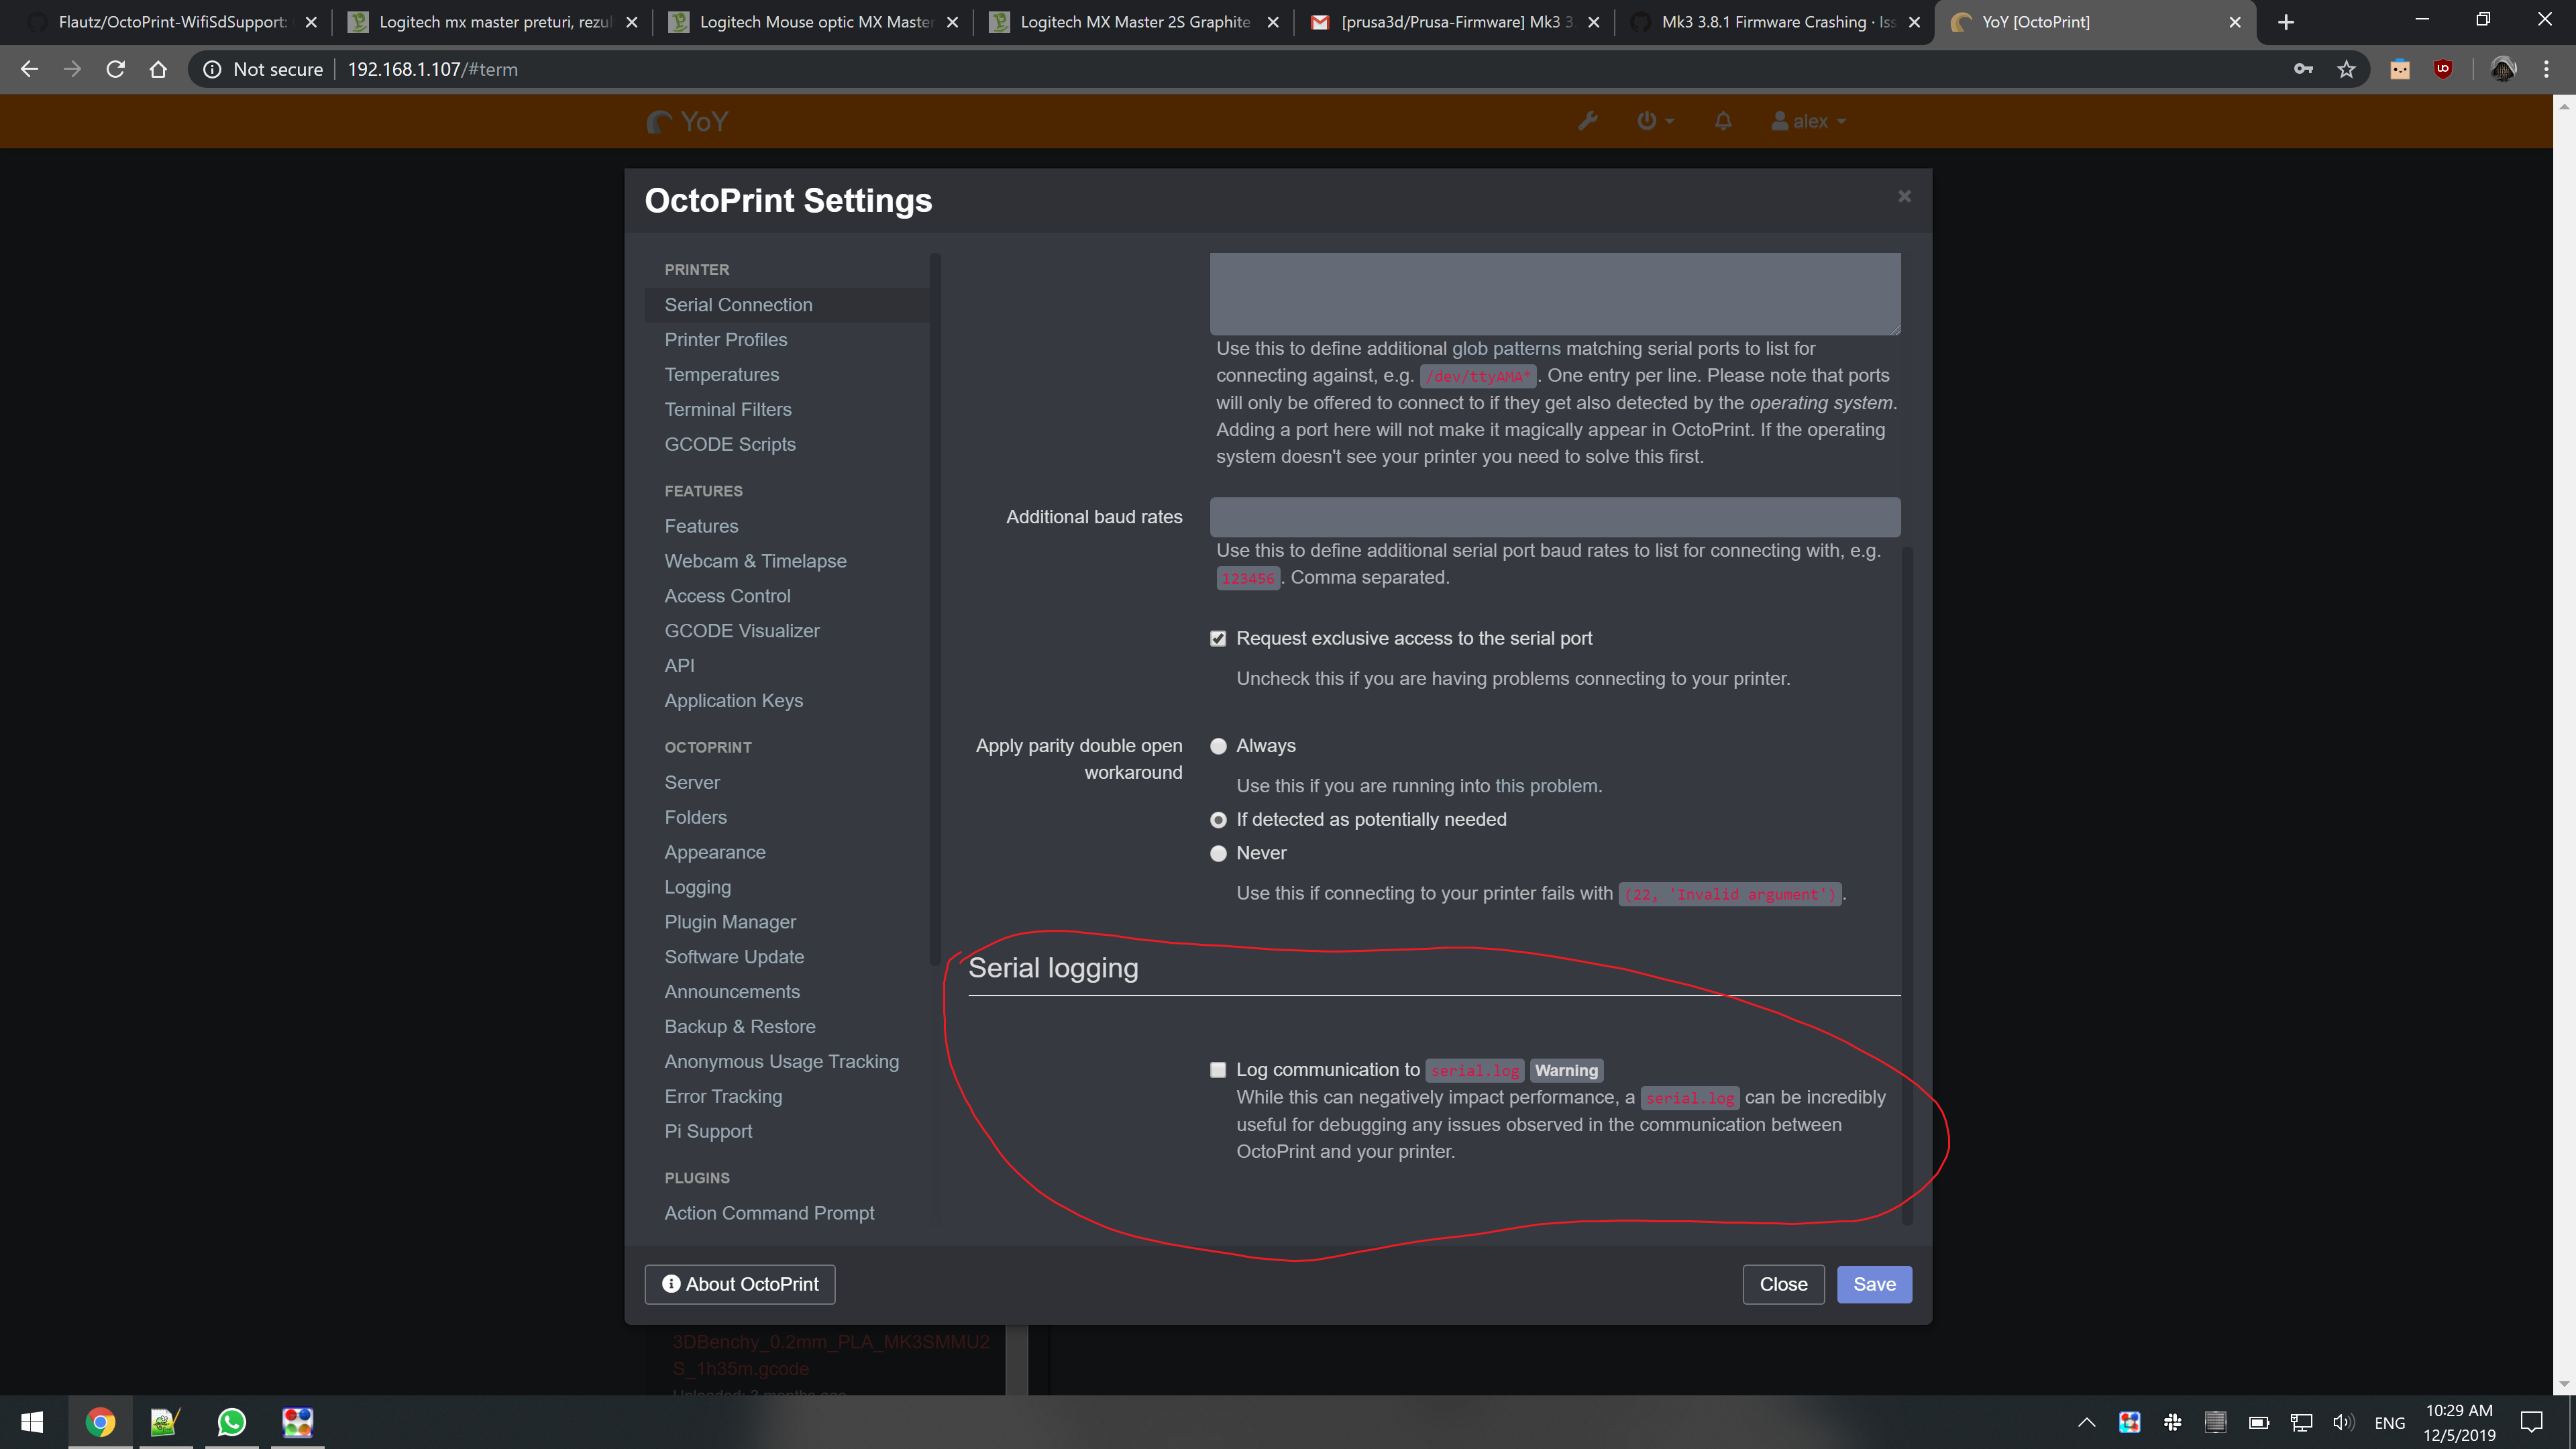This screenshot has height=1449, width=2576.
Task: Open Plugin Manager settings section
Action: coord(787,922)
